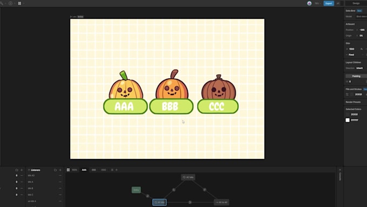Click folder icon in inputs panel header
Screen dimensions: 367x207
click(x=17, y=170)
